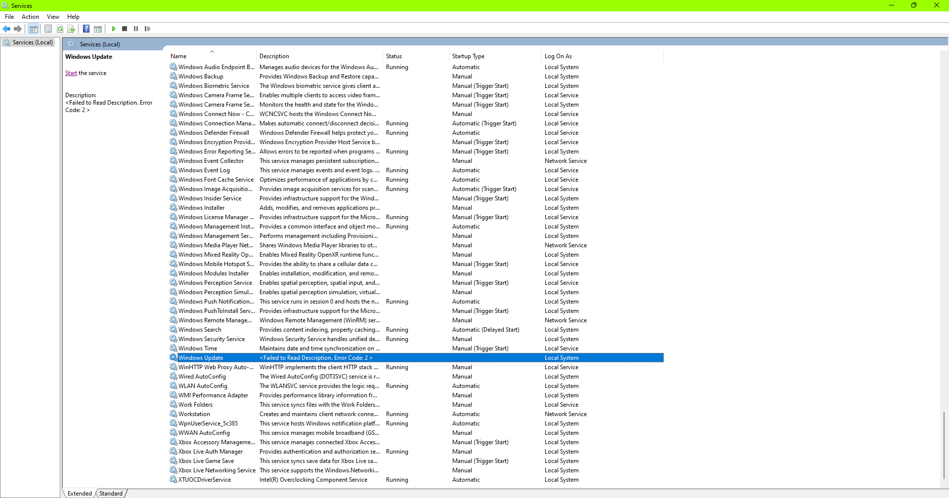Pause the service using the pause icon

(x=136, y=29)
